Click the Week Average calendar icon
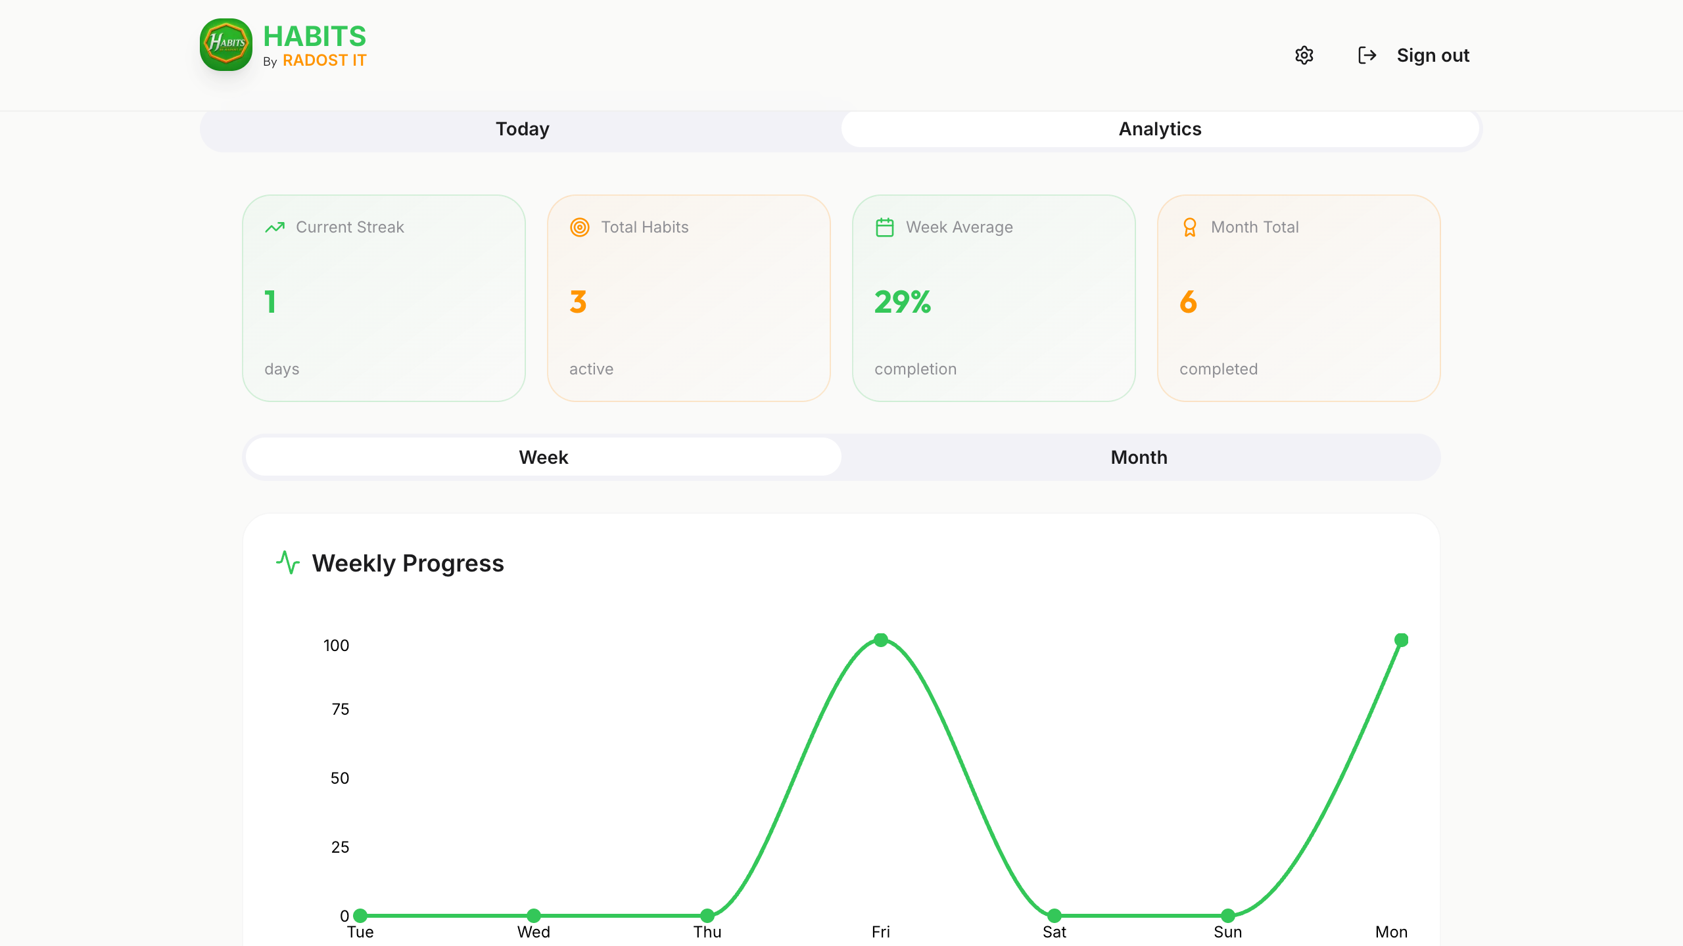This screenshot has height=946, width=1683. [x=885, y=227]
